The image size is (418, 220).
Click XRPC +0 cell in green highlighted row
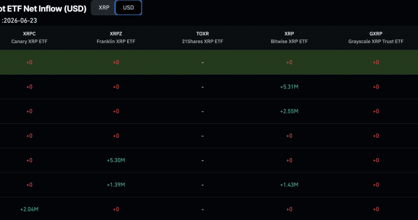30,63
